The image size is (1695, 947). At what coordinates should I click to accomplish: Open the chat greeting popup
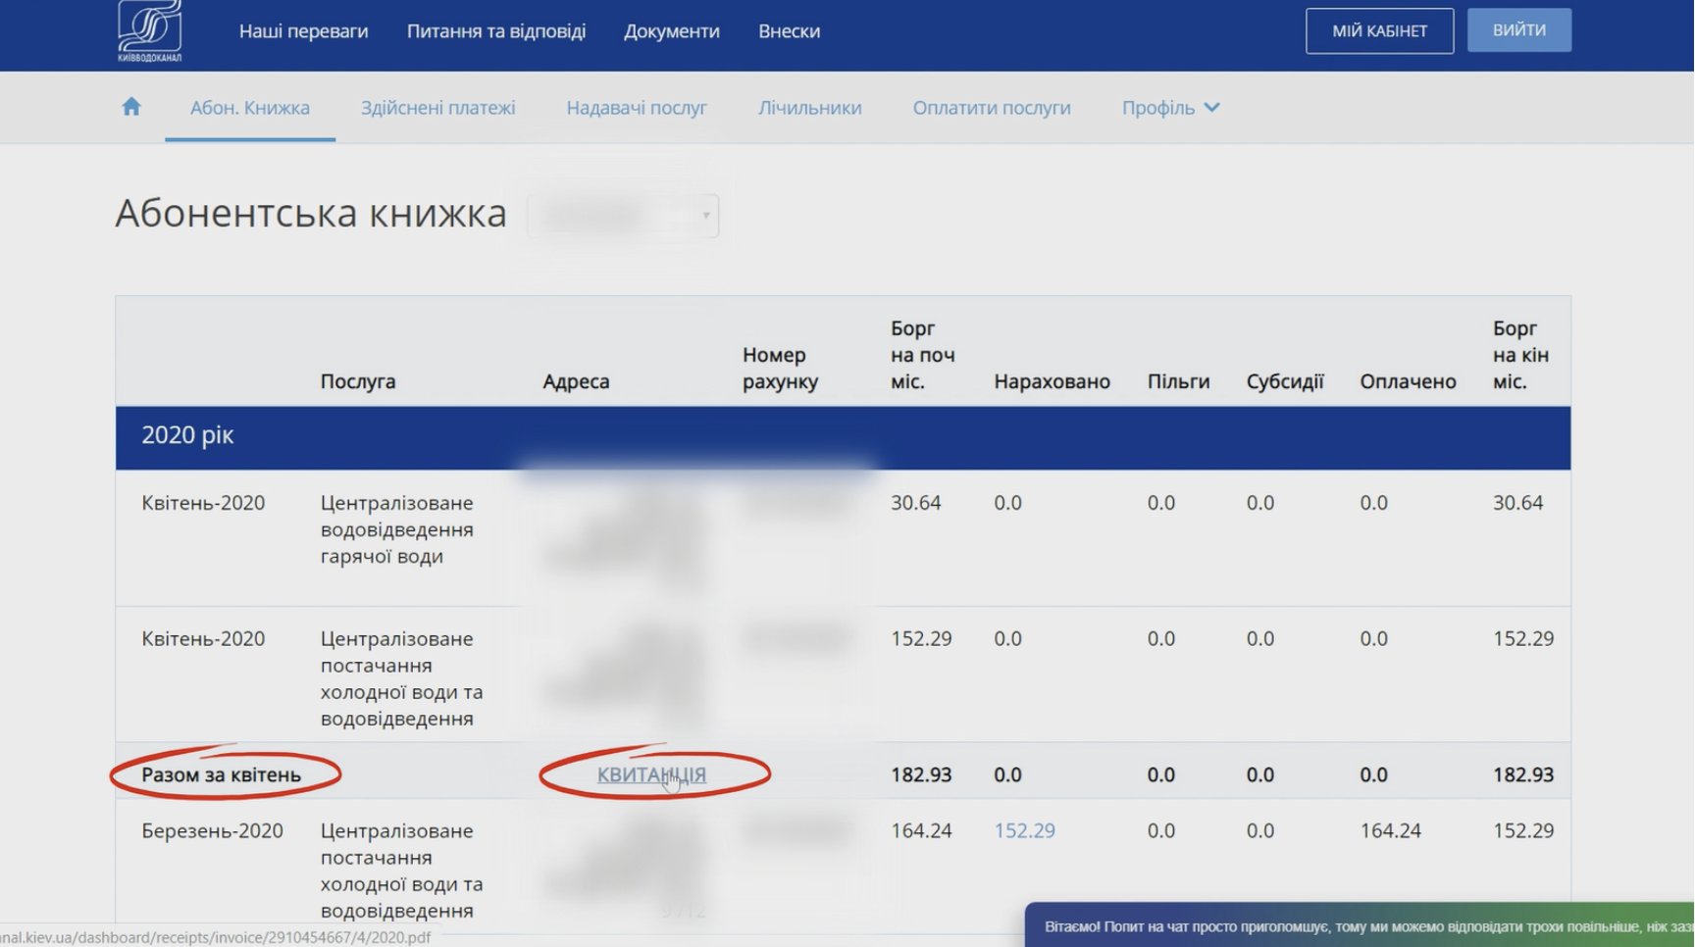1360,925
